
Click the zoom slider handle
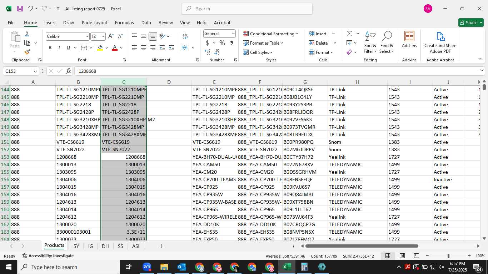448,256
